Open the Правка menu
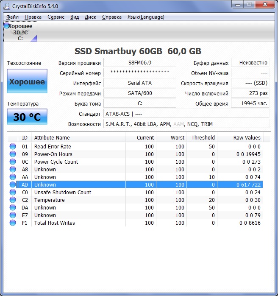The image size is (278, 296). [x=33, y=17]
